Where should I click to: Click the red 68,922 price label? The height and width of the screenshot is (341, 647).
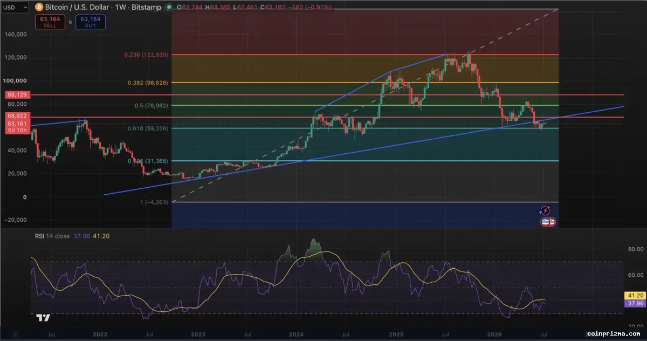[x=17, y=116]
